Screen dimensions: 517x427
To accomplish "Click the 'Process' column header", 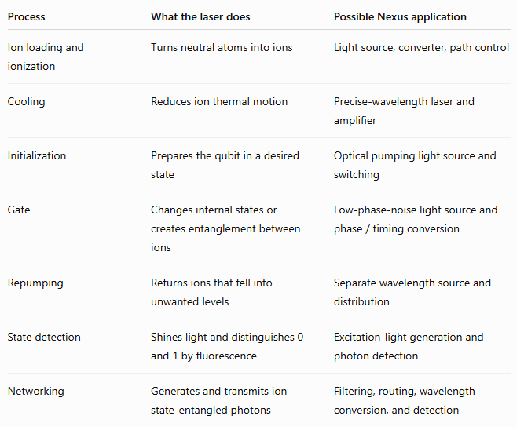I will 27,16.
